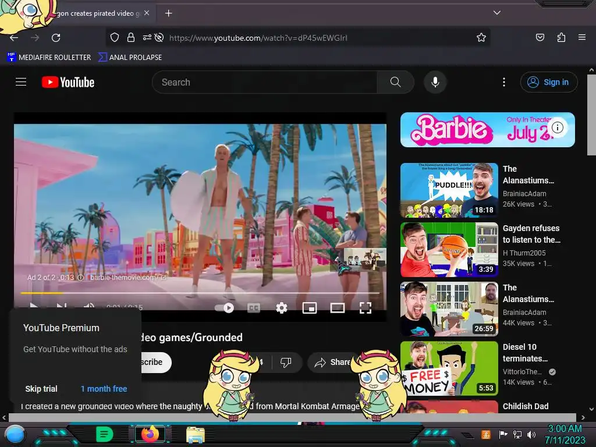Viewport: 596px width, 447px height.
Task: Open the Pocket save icon
Action: click(540, 37)
